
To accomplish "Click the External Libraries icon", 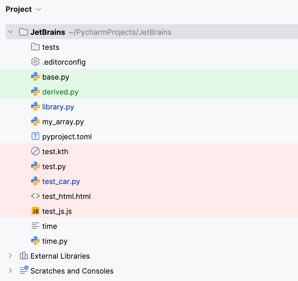I will click(x=24, y=256).
